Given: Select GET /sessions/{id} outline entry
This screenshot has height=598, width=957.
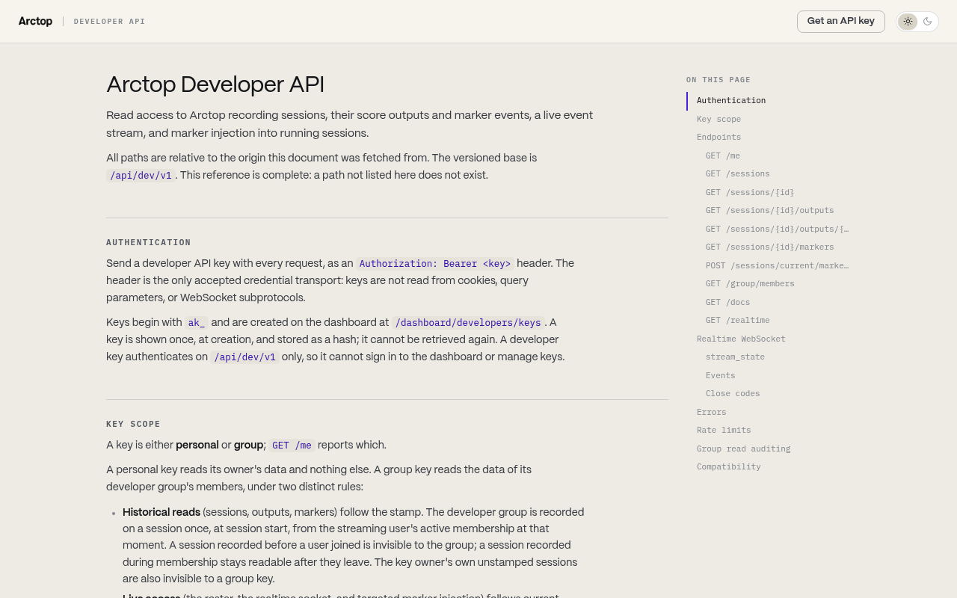Looking at the screenshot, I should [x=750, y=193].
